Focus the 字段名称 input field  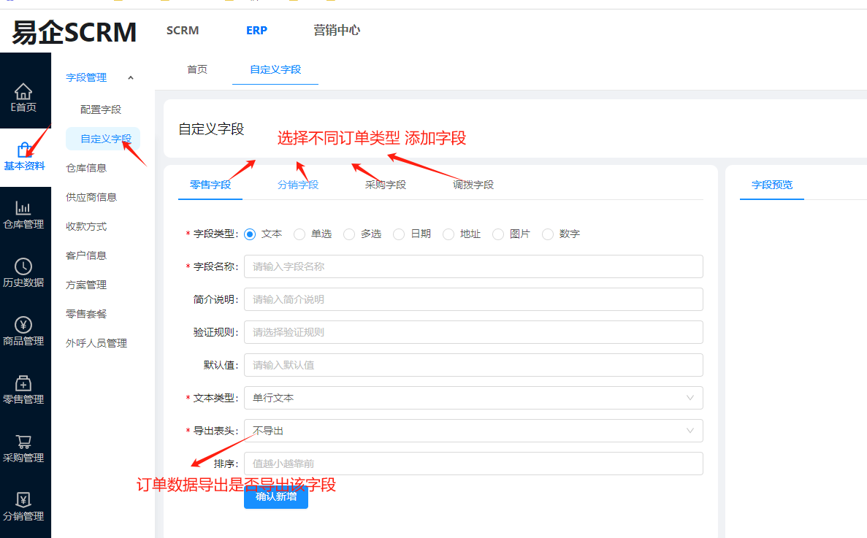tap(473, 266)
